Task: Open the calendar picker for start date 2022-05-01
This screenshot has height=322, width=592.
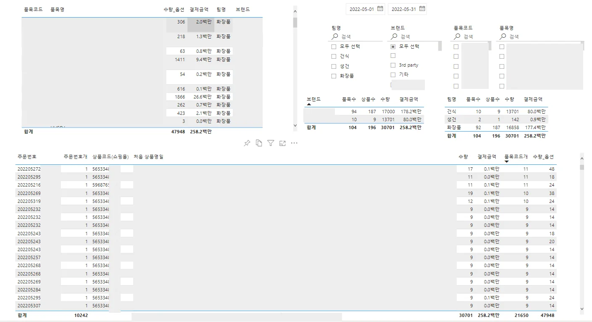Action: tap(380, 8)
